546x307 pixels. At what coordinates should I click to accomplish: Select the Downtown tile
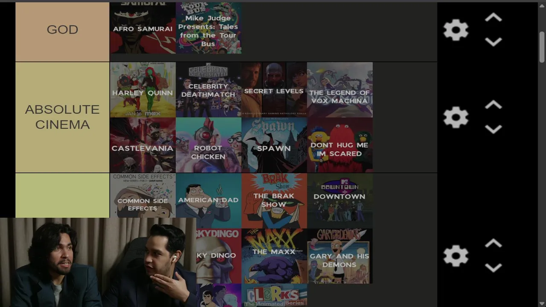(x=340, y=200)
